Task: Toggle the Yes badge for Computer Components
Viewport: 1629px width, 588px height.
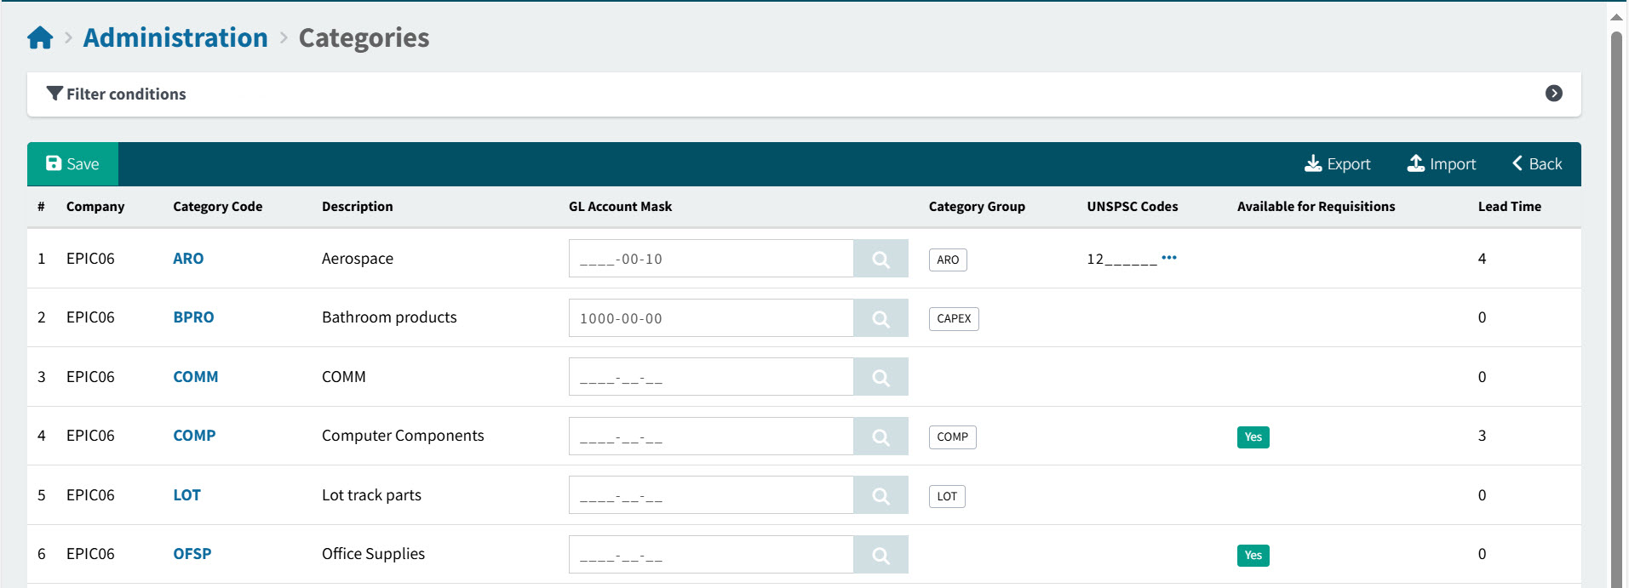Action: (x=1253, y=437)
